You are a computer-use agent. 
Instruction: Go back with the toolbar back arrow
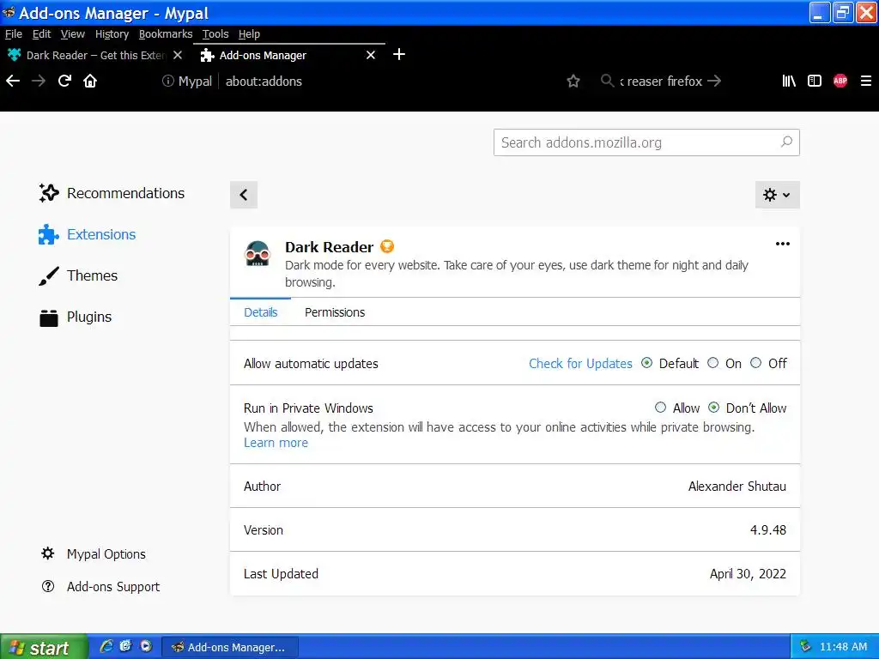coord(13,82)
